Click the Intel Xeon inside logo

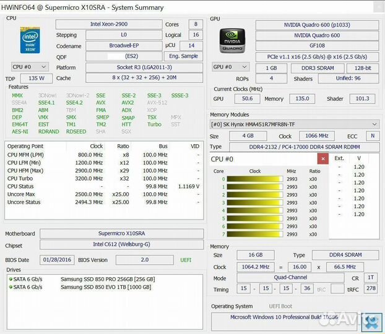[x=30, y=40]
